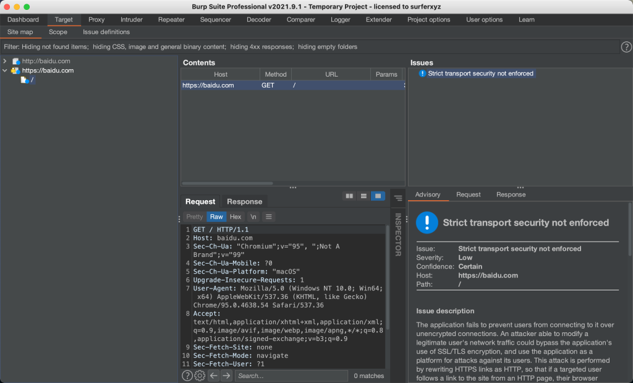Click the site map filter bar
Image resolution: width=633 pixels, height=383 pixels.
pos(310,47)
